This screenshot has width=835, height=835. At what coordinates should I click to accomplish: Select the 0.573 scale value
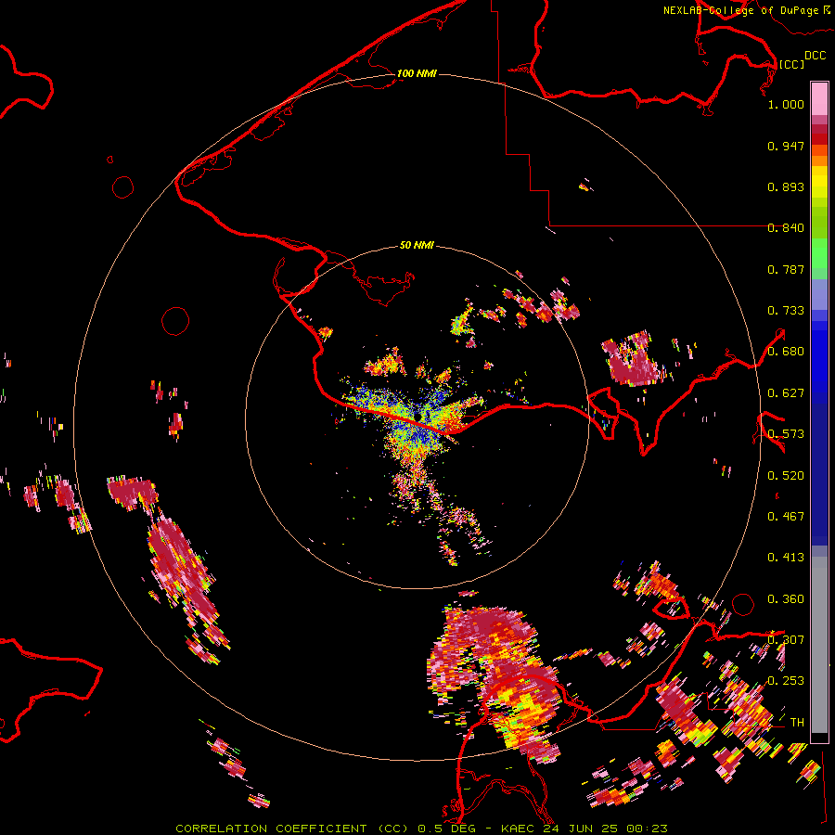[x=786, y=434]
